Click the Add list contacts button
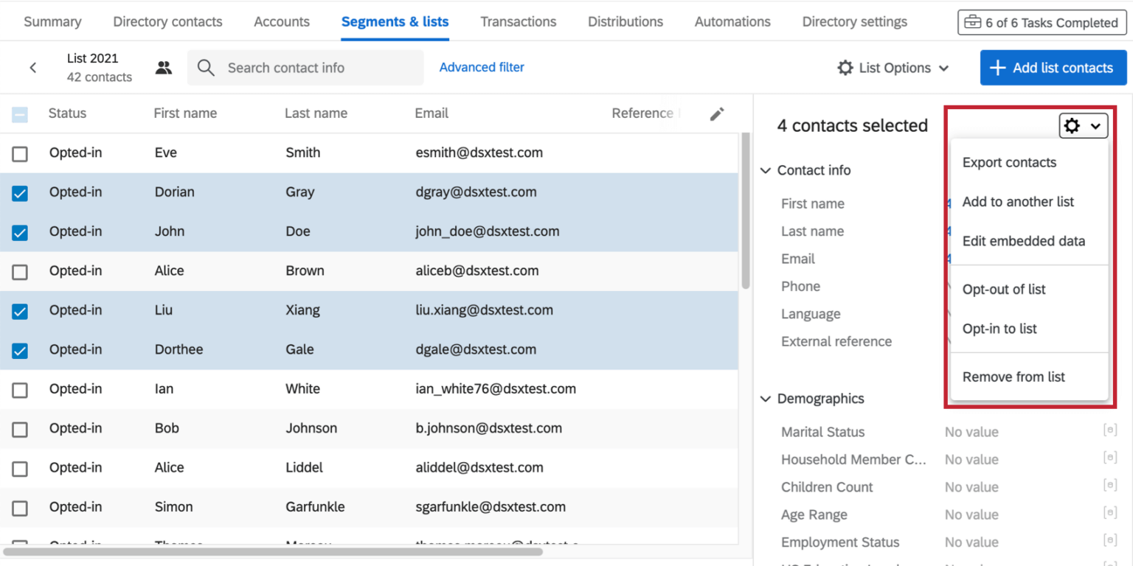This screenshot has height=566, width=1133. click(x=1053, y=67)
